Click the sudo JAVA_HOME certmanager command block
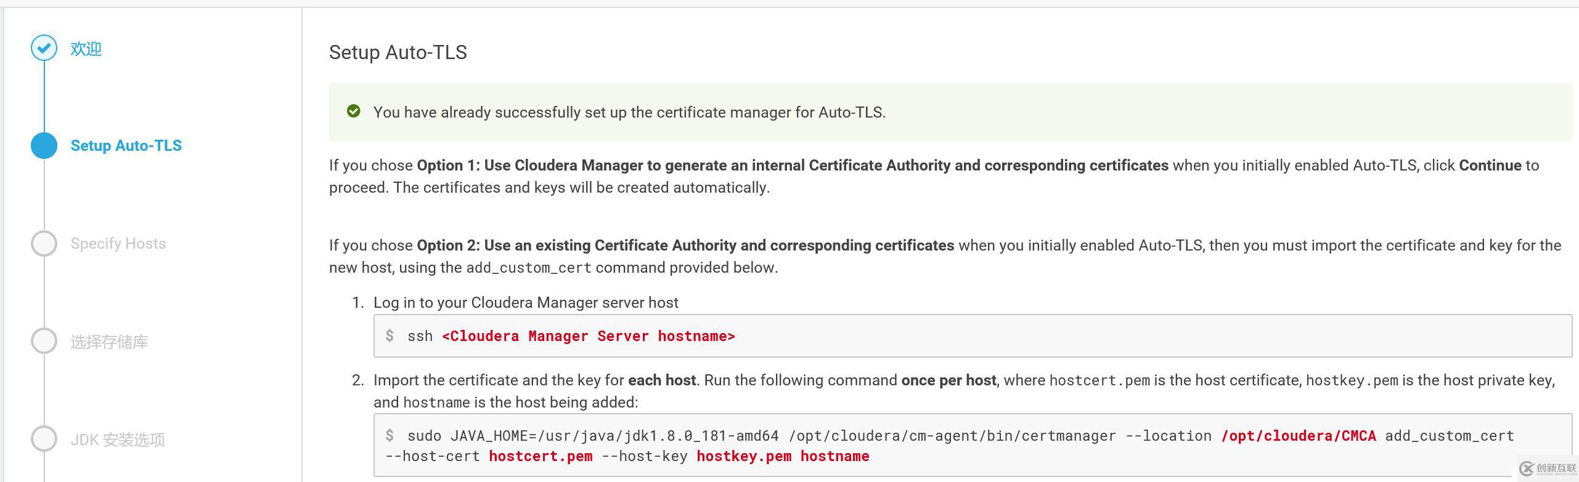The height and width of the screenshot is (482, 1579). [973, 445]
